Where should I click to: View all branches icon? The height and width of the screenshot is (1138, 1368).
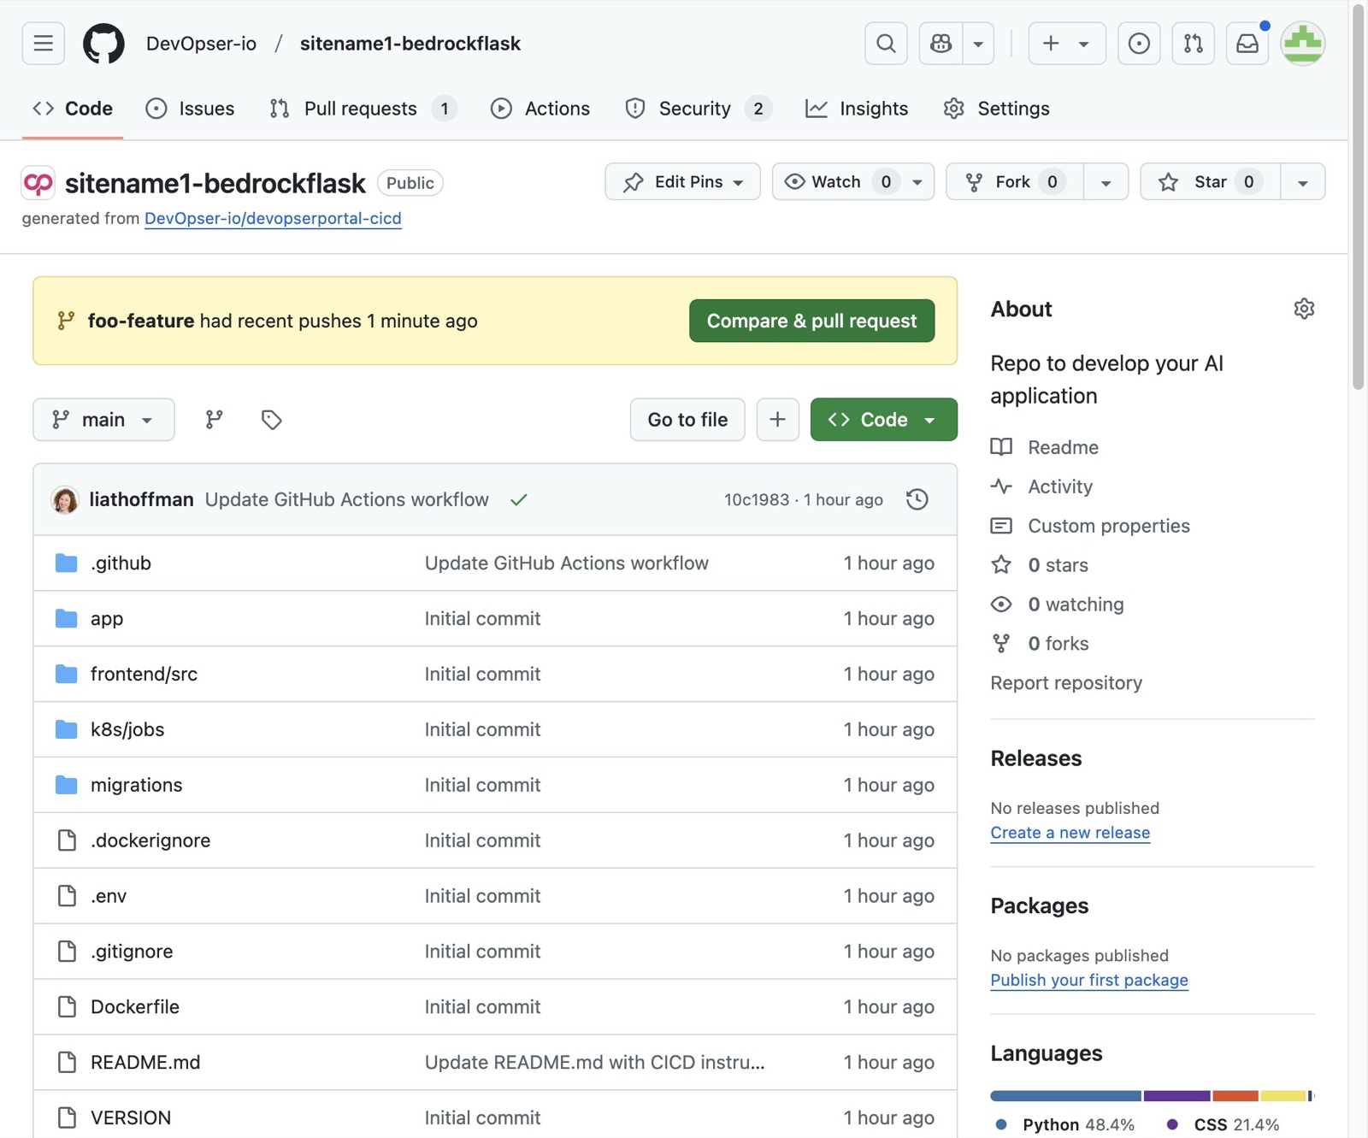[x=214, y=419]
